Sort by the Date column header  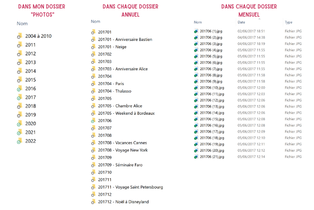(241, 22)
